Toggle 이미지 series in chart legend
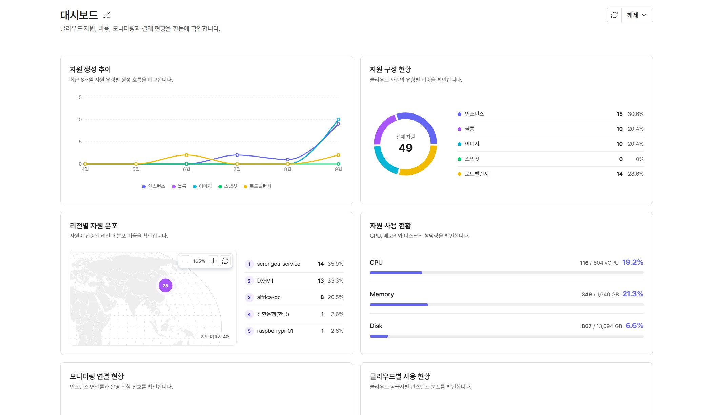 pos(202,186)
